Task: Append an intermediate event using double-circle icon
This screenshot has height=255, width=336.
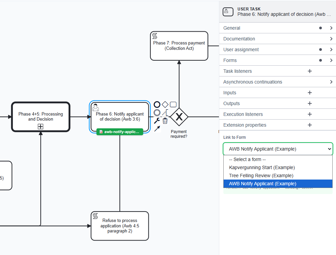Action: click(157, 113)
